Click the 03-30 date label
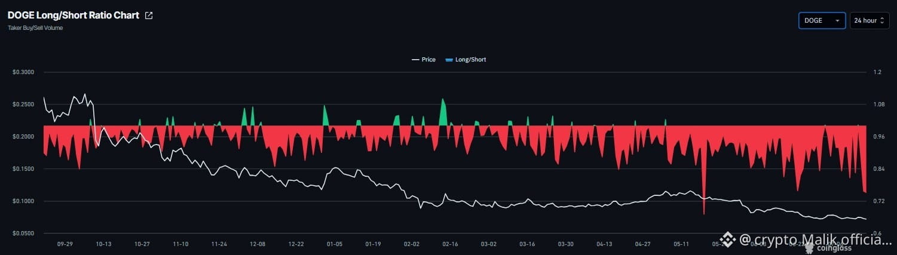The height and width of the screenshot is (255, 897). click(x=566, y=244)
